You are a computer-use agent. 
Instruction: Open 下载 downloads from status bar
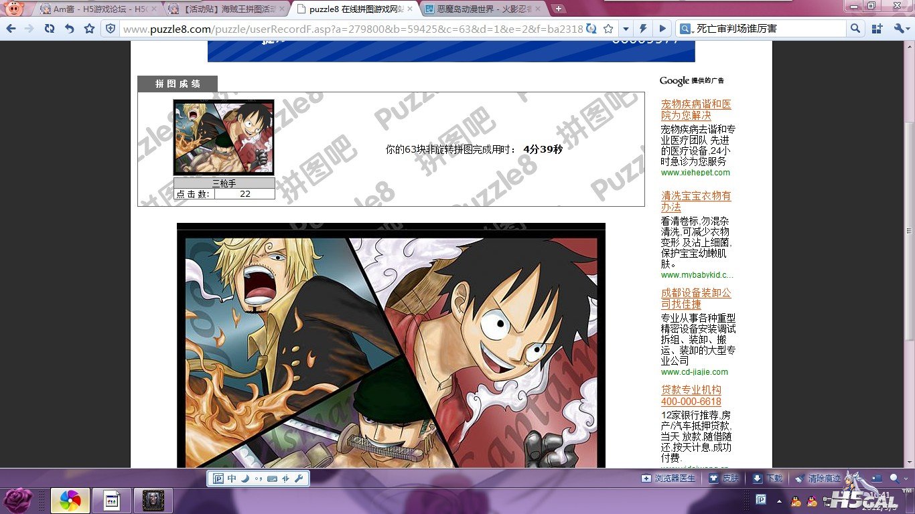(x=767, y=479)
